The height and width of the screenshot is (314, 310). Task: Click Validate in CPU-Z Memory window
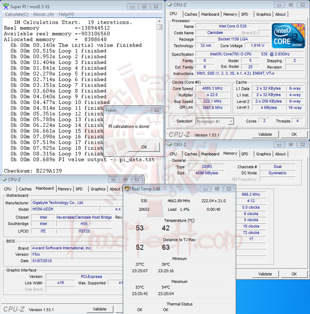pyautogui.click(x=265, y=274)
